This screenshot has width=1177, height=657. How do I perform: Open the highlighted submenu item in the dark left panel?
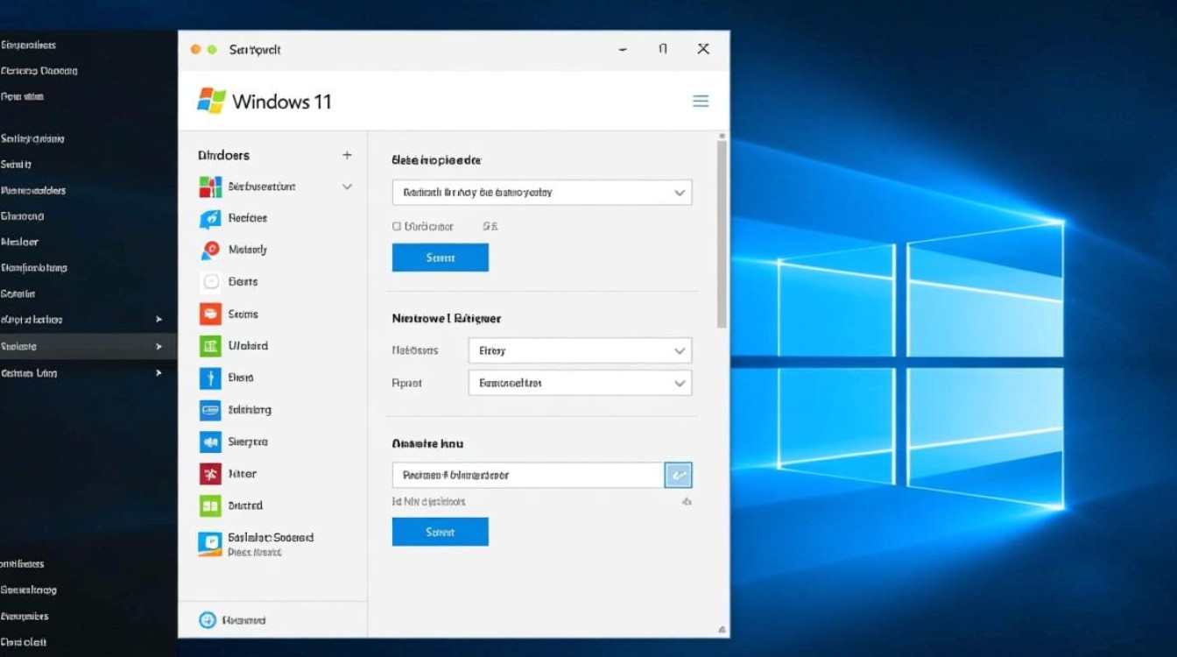[83, 346]
